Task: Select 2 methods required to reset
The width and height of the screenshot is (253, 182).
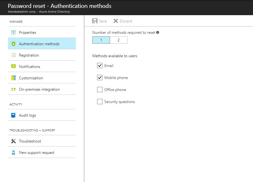Action: [x=119, y=40]
